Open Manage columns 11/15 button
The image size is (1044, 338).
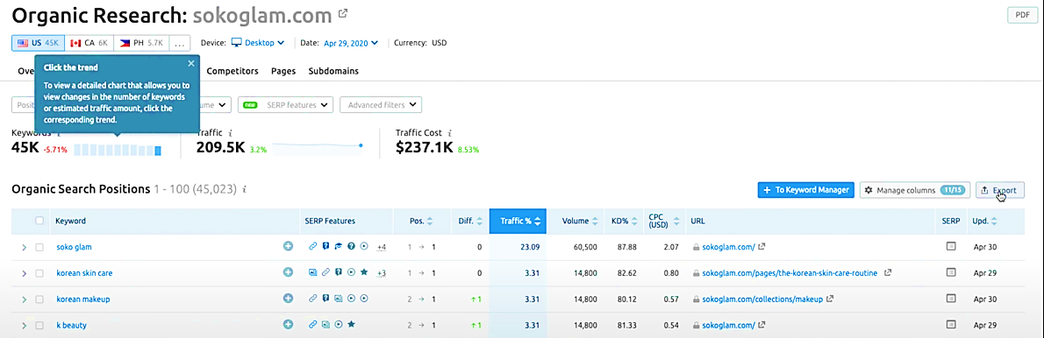915,190
